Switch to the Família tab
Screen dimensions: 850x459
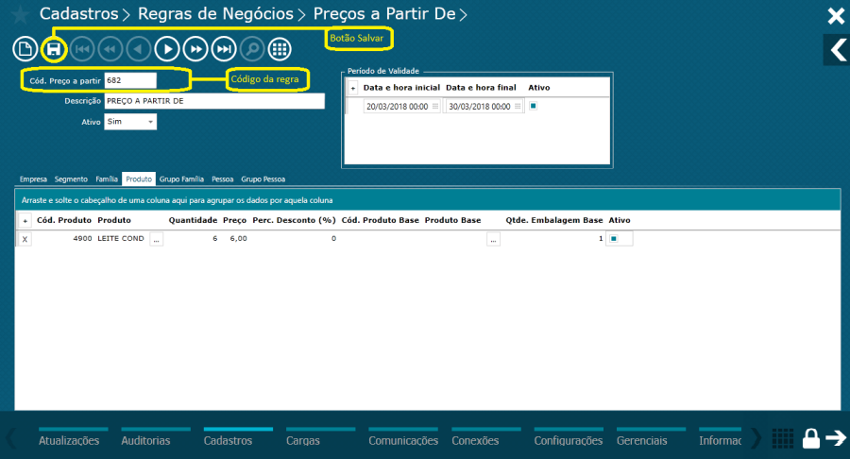pyautogui.click(x=106, y=178)
